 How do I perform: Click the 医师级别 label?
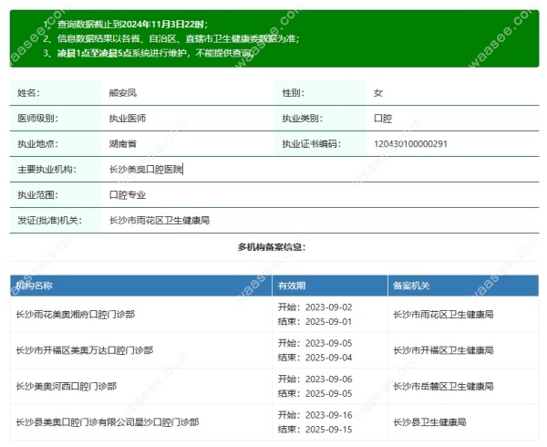point(37,119)
